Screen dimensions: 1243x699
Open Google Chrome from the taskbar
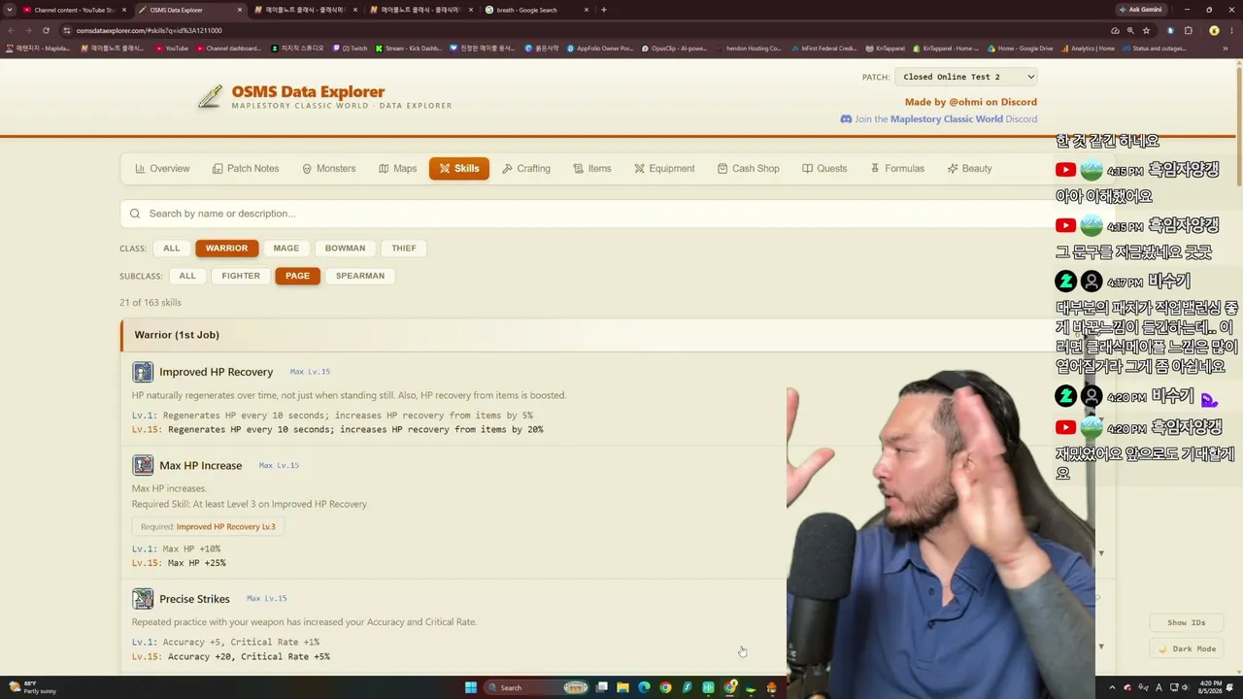click(x=665, y=687)
